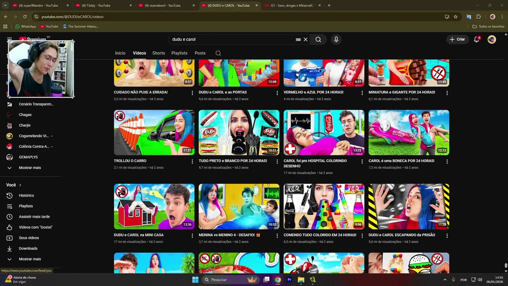Screen dimensions: 508x286
Task: Open the Chrome apps grid in bookmarks bar
Action: click(x=5, y=26)
